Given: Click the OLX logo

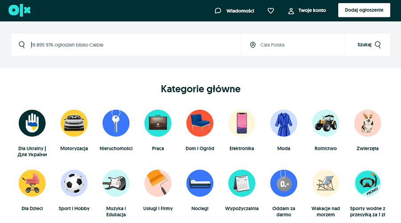Looking at the screenshot, I should (x=20, y=10).
